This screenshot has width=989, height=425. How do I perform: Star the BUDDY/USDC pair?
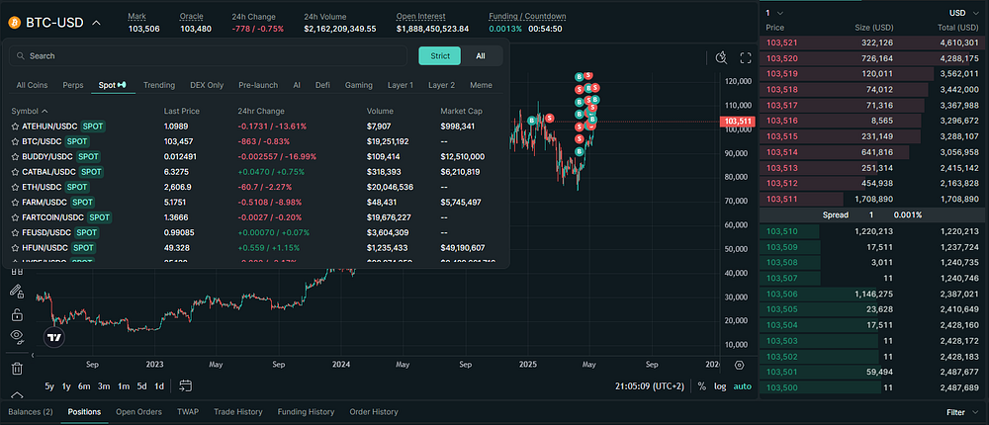15,156
